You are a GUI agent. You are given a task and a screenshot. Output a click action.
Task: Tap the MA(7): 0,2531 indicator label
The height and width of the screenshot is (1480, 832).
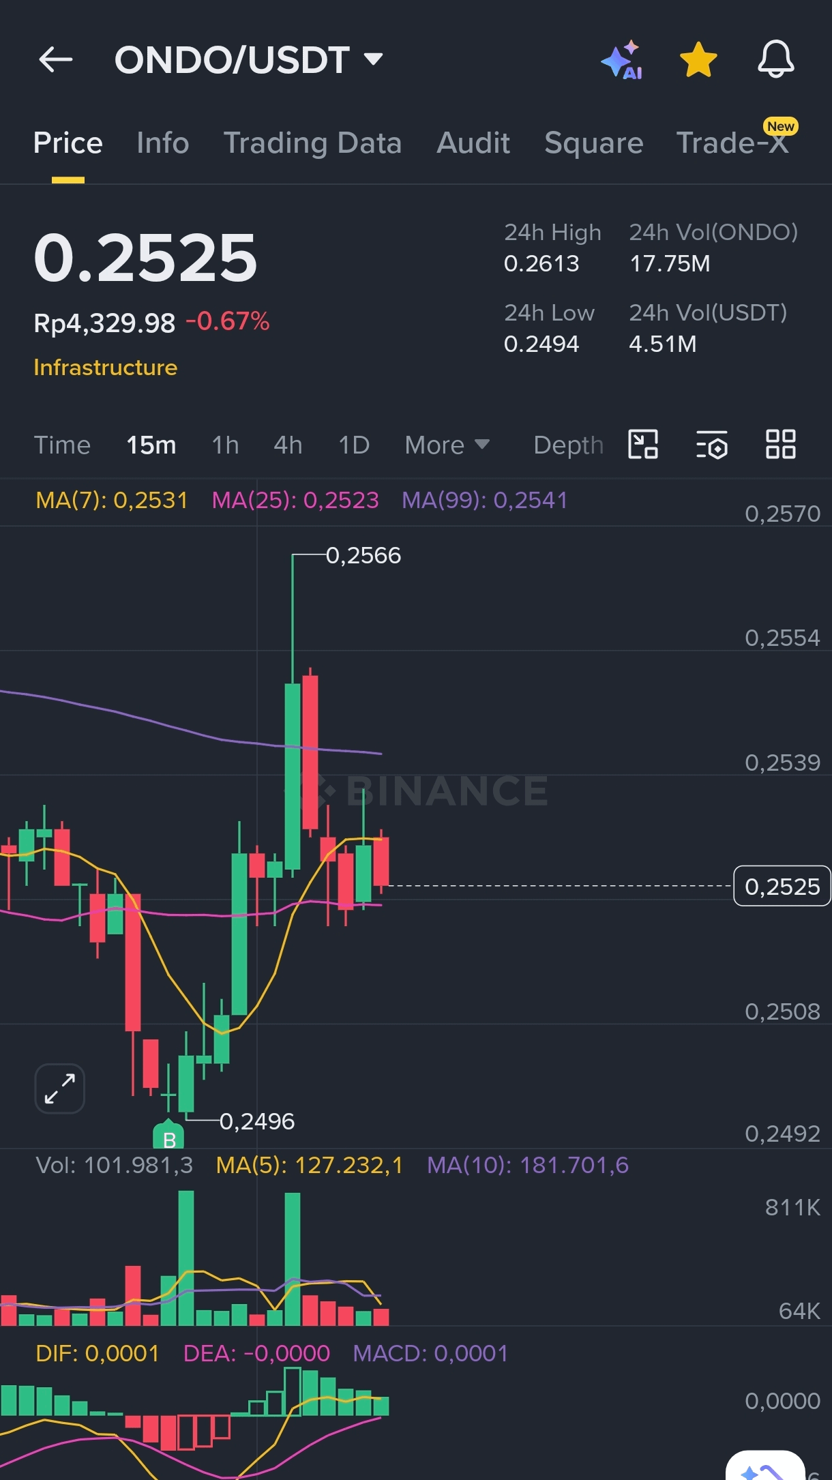[112, 501]
